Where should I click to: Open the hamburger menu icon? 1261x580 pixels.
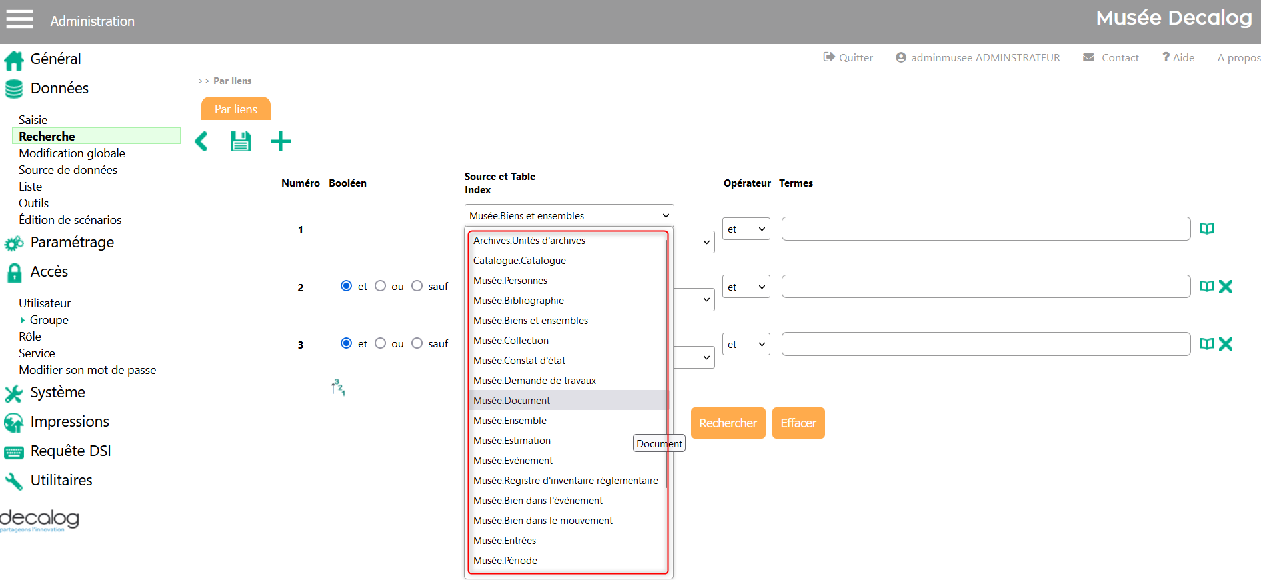pos(19,19)
